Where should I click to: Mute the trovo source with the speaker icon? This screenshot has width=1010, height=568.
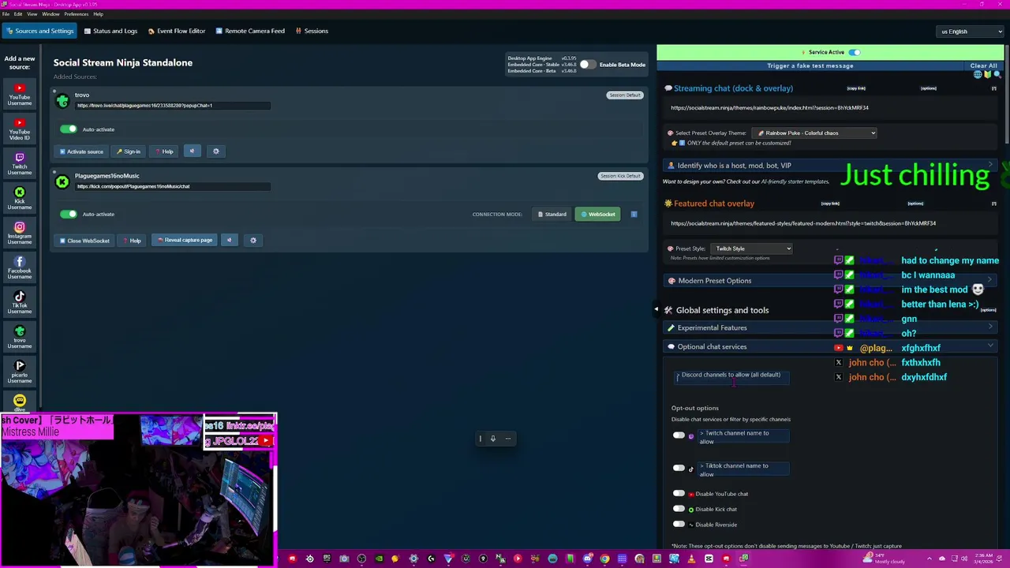[x=192, y=151]
